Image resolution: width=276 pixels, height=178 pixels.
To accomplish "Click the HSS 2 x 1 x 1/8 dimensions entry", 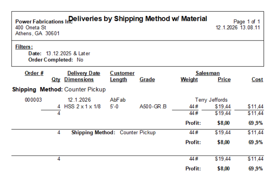I will click(x=82, y=106).
